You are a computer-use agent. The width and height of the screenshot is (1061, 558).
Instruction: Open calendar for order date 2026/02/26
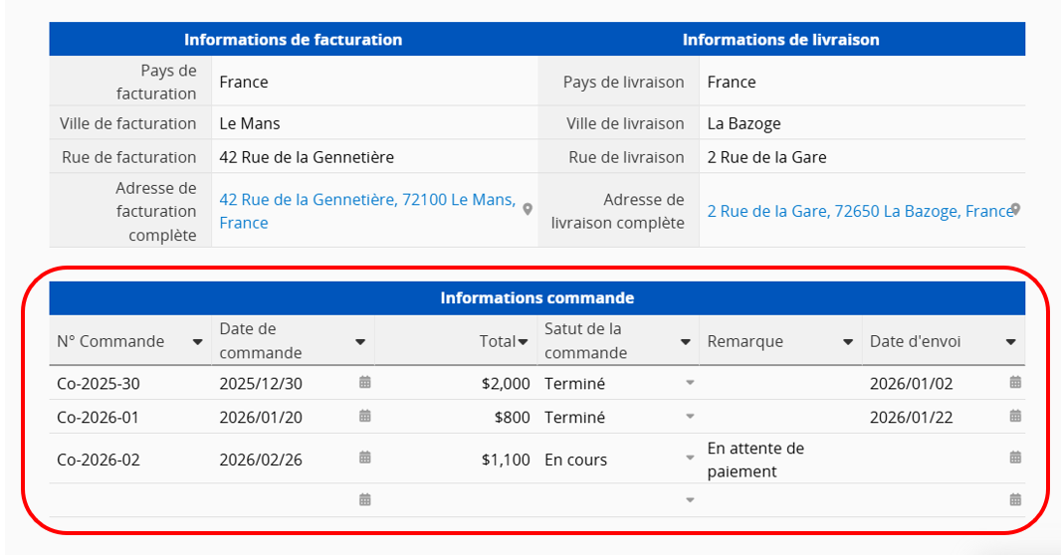(365, 458)
